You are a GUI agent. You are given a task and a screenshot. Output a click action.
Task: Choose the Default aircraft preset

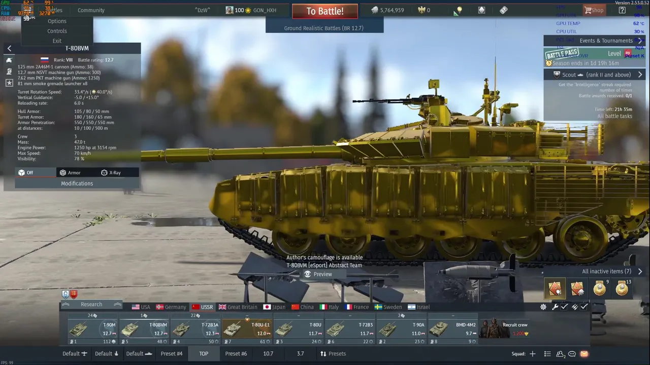pyautogui.click(x=75, y=354)
